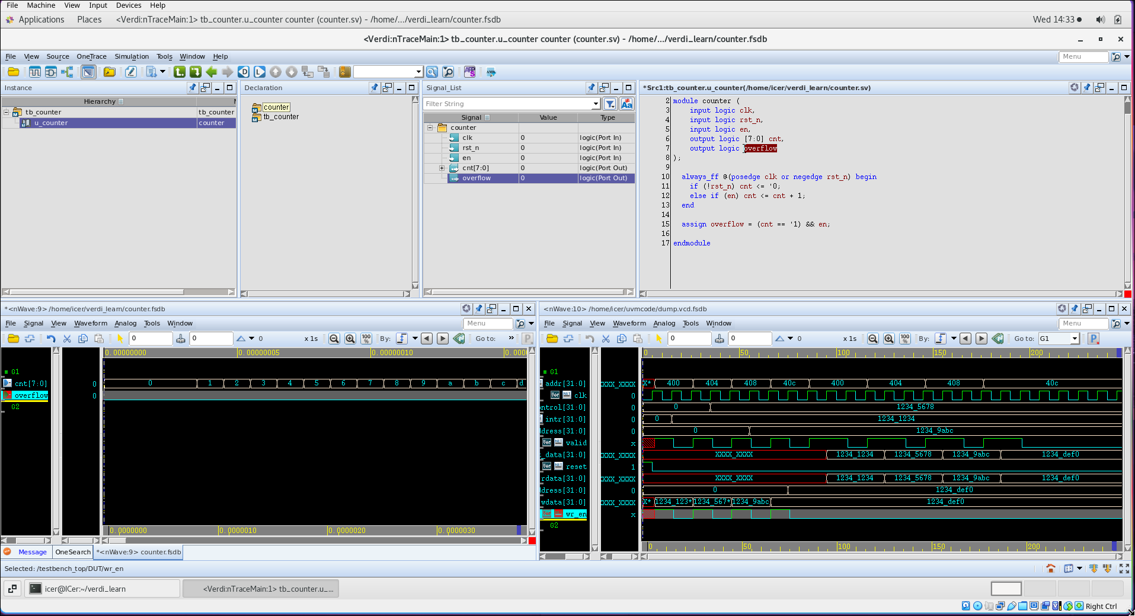Screen dimensions: 1135x616
Task: Click zoom 100% icon in nWave:9 toolbar
Action: [366, 339]
